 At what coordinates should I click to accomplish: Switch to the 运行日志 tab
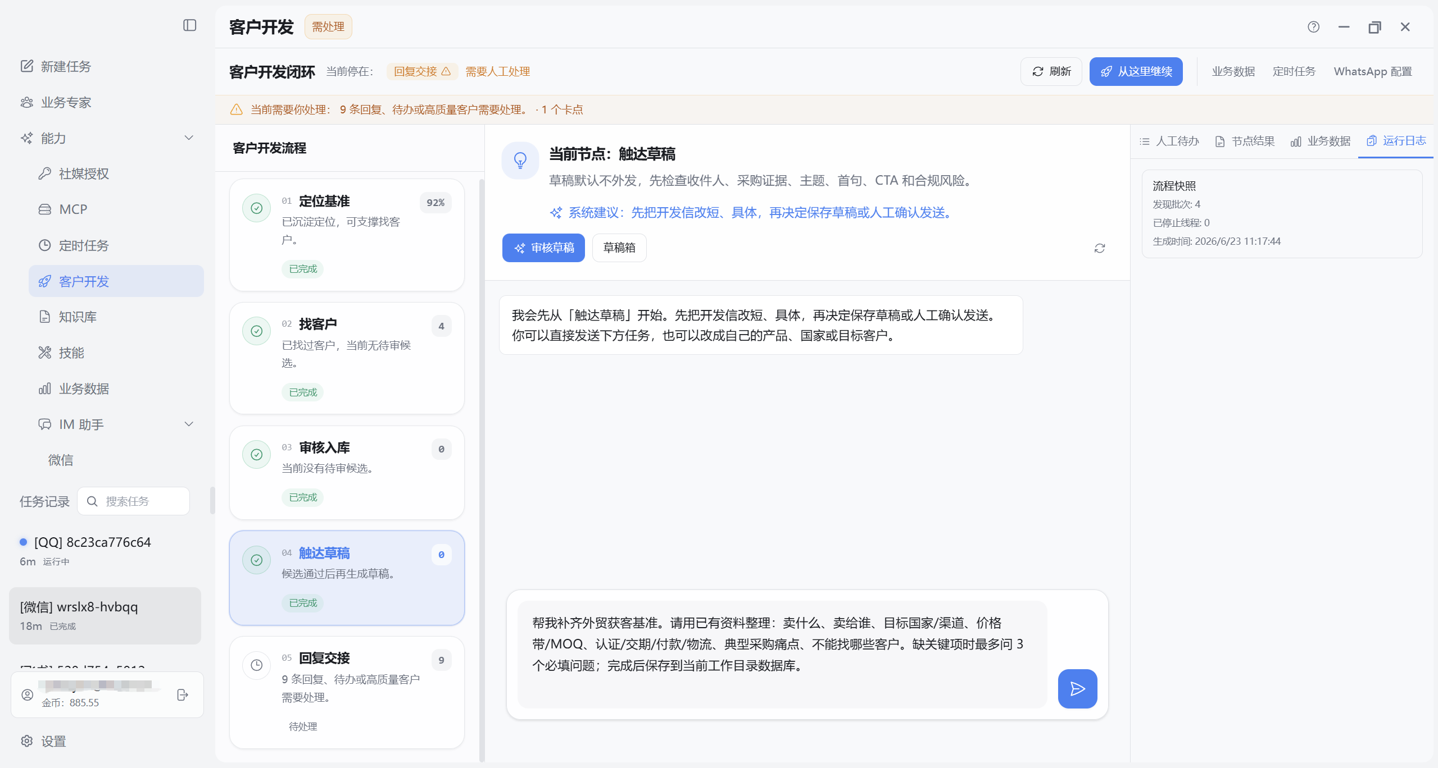[1396, 140]
